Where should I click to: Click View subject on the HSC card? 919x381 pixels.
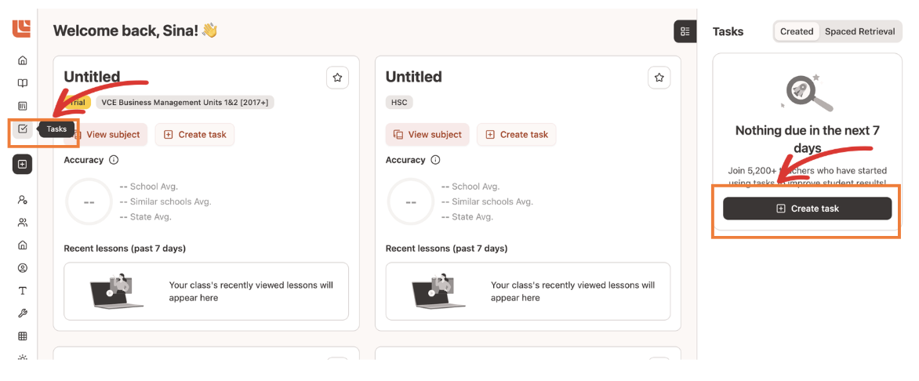coord(427,135)
